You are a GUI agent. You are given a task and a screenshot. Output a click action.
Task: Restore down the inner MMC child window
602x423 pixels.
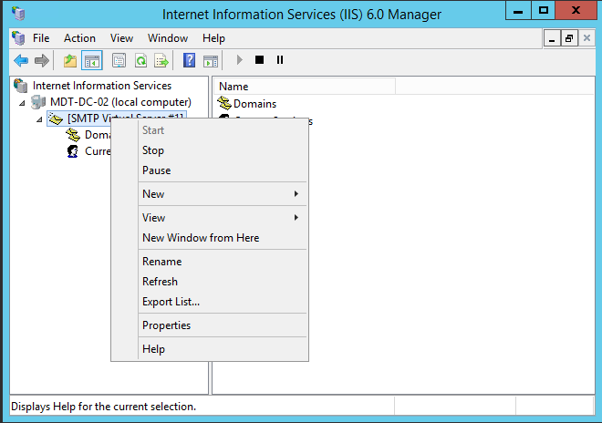[x=569, y=38]
